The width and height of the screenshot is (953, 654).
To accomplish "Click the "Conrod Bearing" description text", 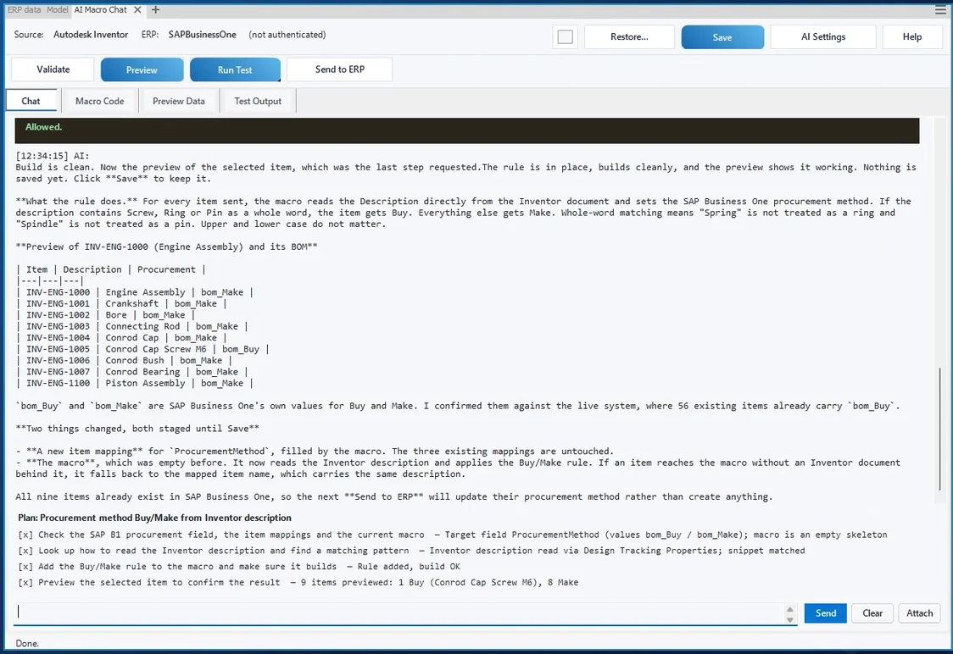I will (x=142, y=372).
